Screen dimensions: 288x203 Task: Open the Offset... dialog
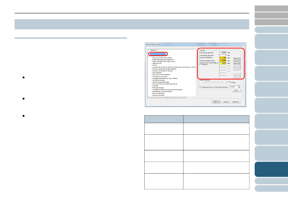[236, 90]
